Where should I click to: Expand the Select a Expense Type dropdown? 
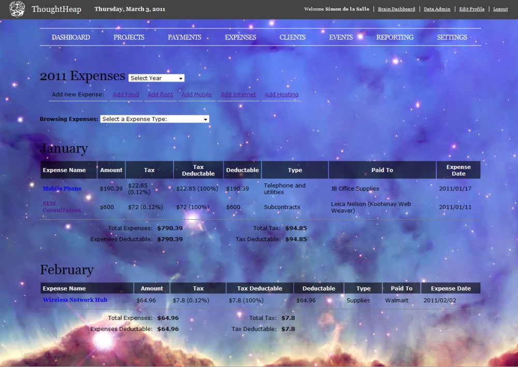[x=154, y=119]
